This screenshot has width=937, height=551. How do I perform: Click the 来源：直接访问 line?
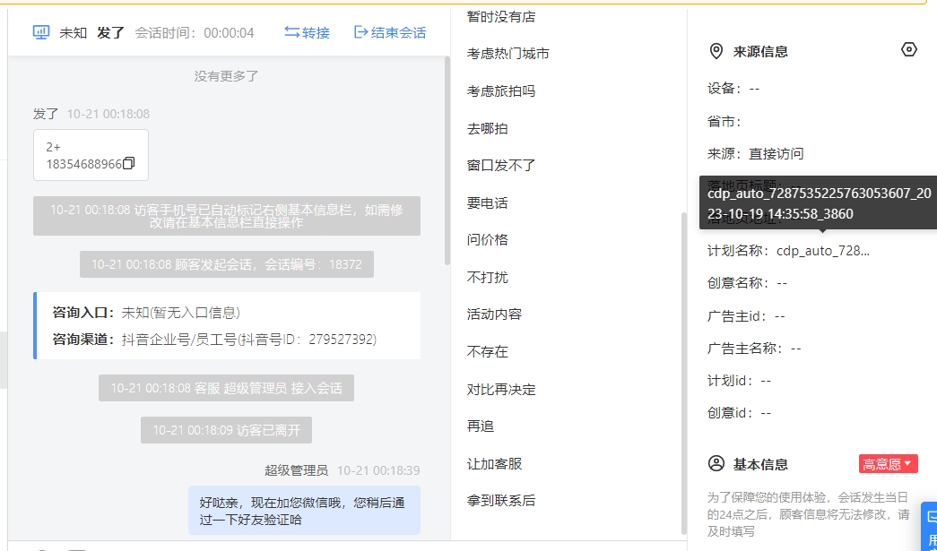pyautogui.click(x=755, y=154)
